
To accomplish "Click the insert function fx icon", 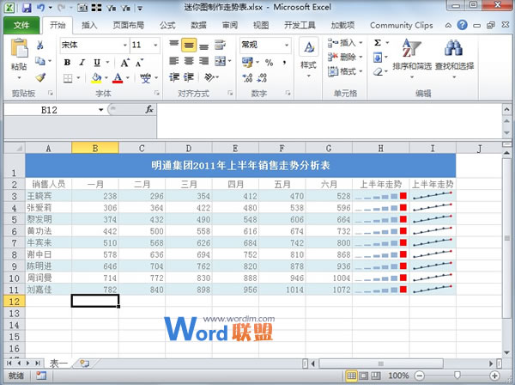I will (x=148, y=110).
